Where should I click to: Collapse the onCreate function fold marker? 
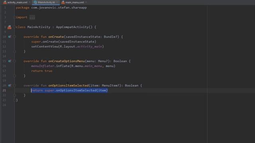[14, 37]
